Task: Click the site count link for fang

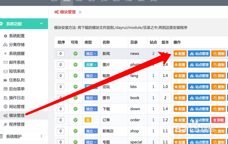Action: coord(153,76)
